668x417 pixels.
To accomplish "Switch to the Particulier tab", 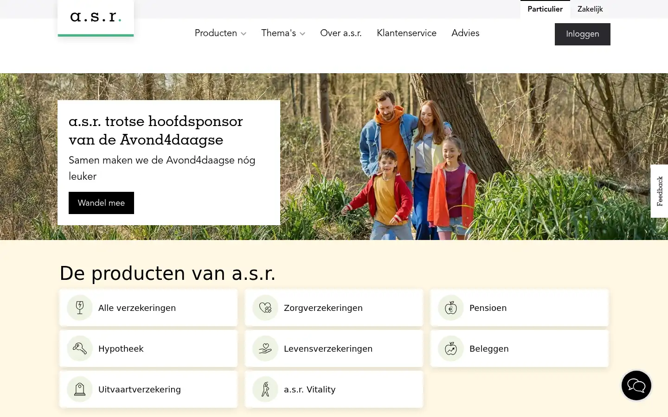I will click(x=545, y=9).
